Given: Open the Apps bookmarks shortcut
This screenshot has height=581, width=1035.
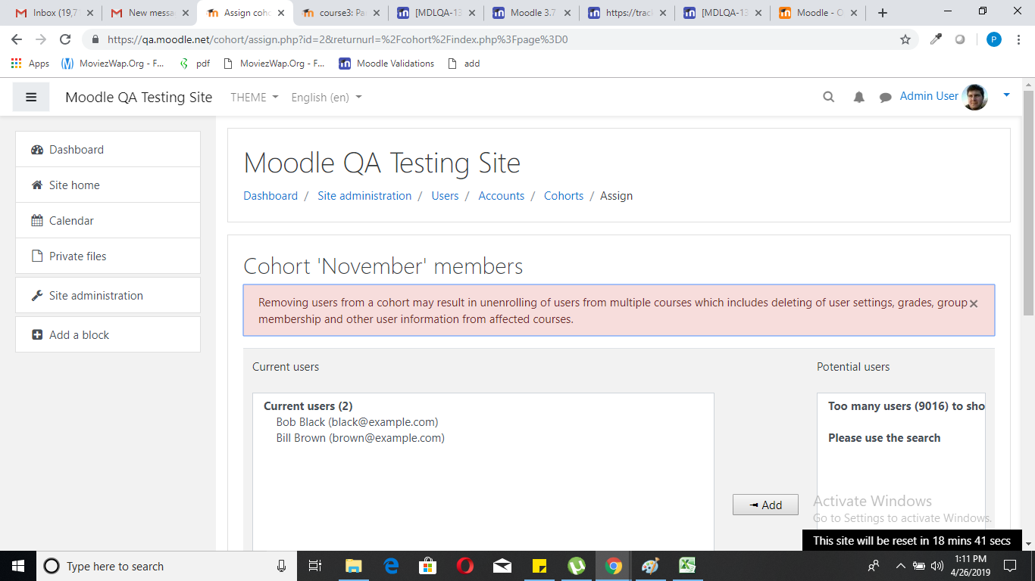Looking at the screenshot, I should [30, 64].
